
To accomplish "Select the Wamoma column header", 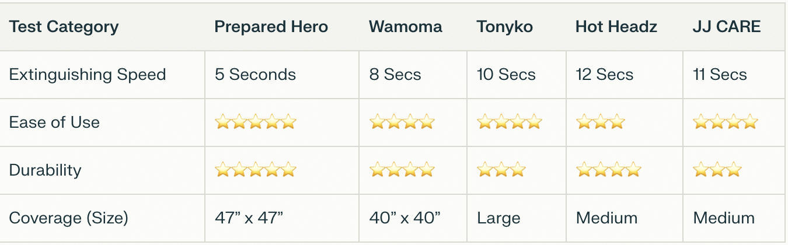I will tap(406, 27).
